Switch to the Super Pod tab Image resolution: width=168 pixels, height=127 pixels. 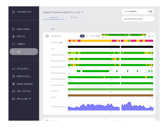pyautogui.click(x=53, y=17)
